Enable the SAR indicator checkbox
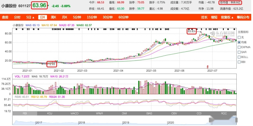 pyautogui.click(x=239, y=52)
